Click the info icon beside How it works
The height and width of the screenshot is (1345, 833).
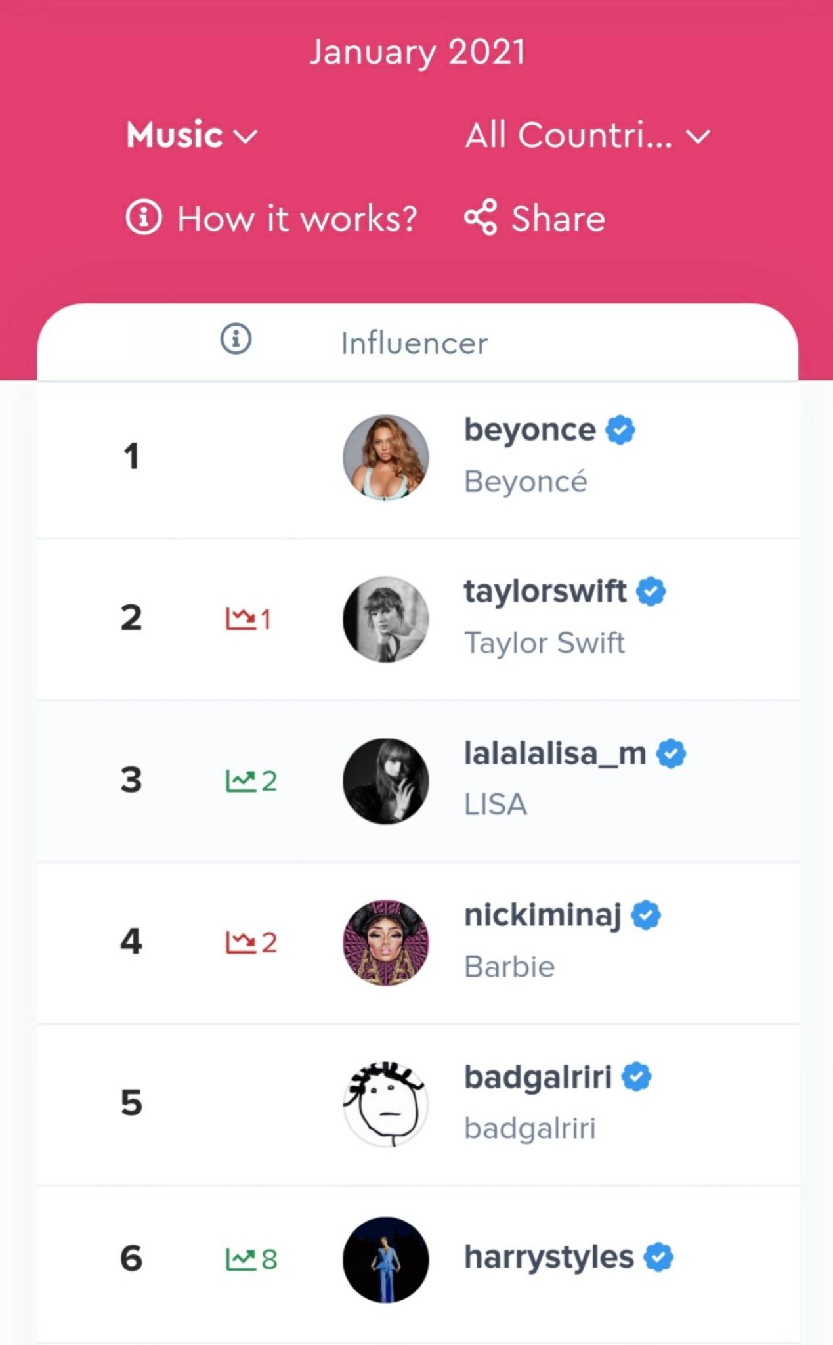click(x=143, y=217)
